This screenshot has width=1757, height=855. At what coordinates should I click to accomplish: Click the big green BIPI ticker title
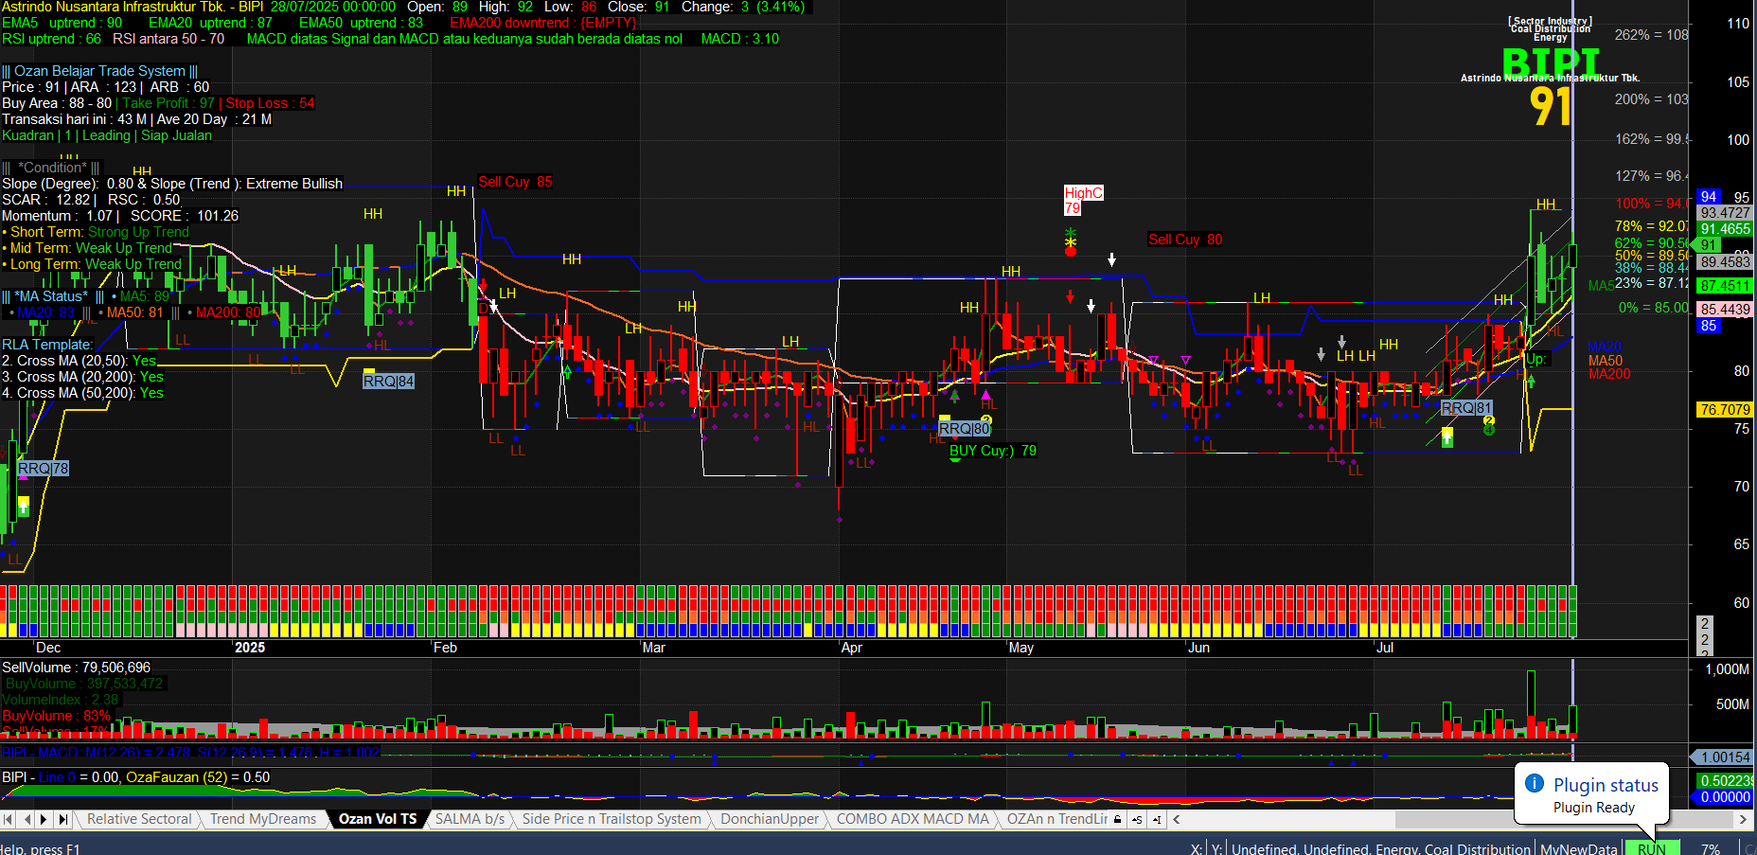point(1550,63)
